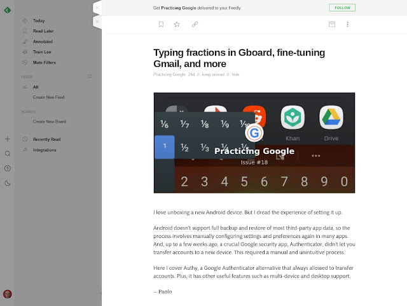The image size is (407, 306).
Task: Click the All feeds lines icon
Action: tap(25, 87)
